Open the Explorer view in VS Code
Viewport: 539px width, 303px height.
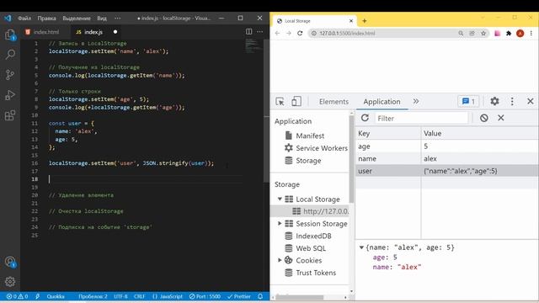[10, 35]
